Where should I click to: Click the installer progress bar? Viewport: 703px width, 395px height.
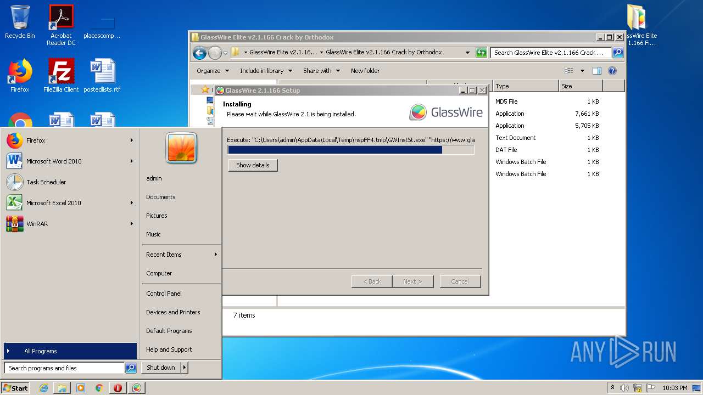pos(351,150)
